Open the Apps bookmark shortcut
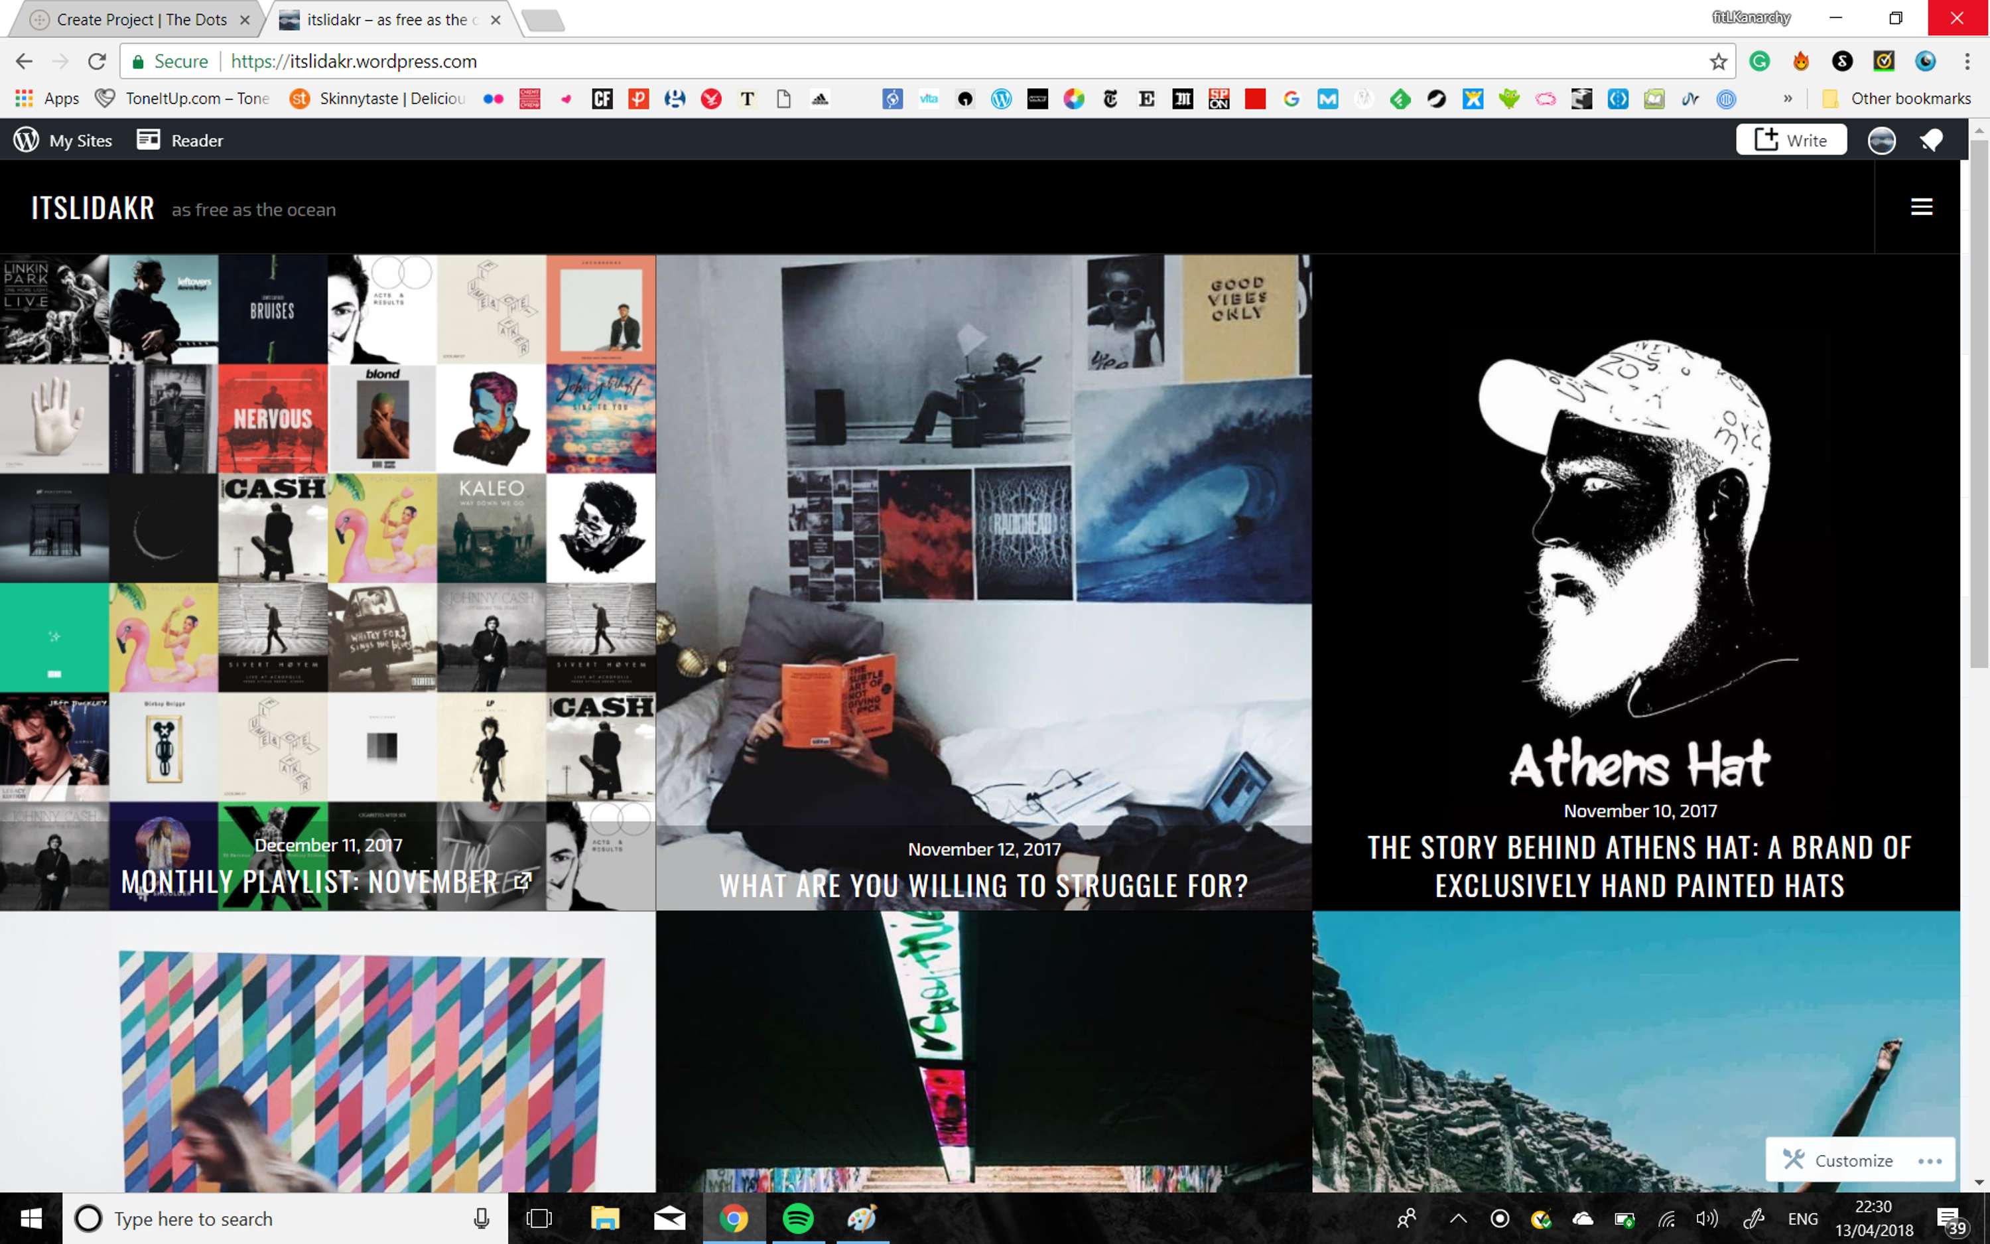 47,99
